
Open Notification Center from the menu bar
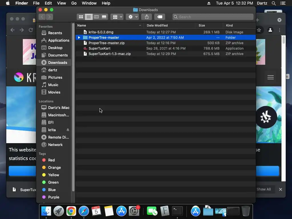coord(283,3)
